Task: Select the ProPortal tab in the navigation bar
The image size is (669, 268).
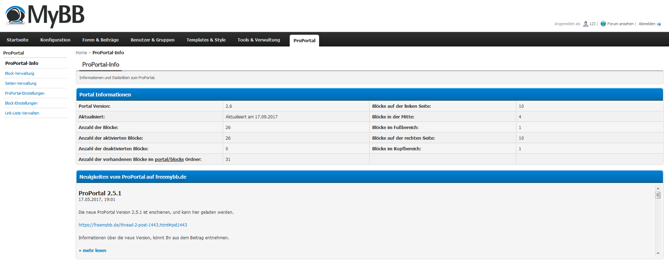Action: 304,40
